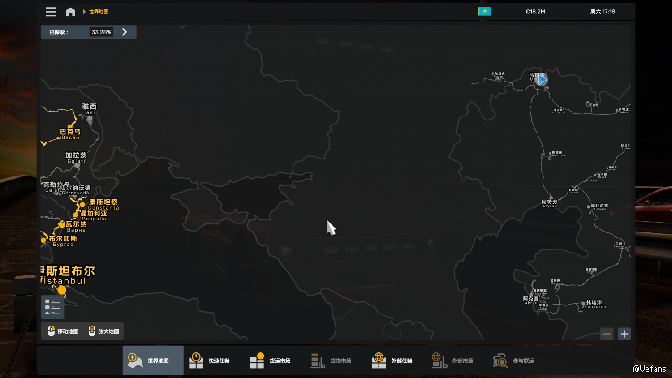Viewport: 672px width, 378px height.
Task: Open the 参与联运 convoy option
Action: tap(514, 361)
